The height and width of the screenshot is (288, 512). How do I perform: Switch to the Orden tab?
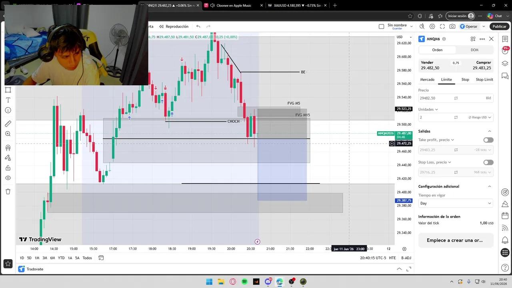437,50
